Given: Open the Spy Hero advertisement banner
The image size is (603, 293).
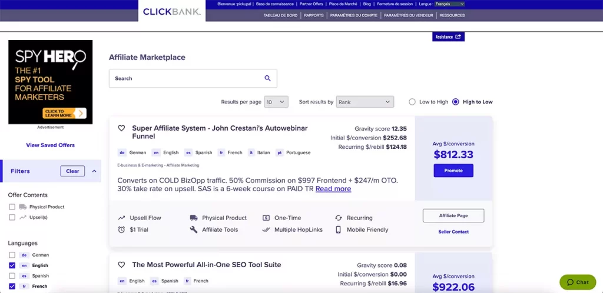Looking at the screenshot, I should tap(51, 82).
